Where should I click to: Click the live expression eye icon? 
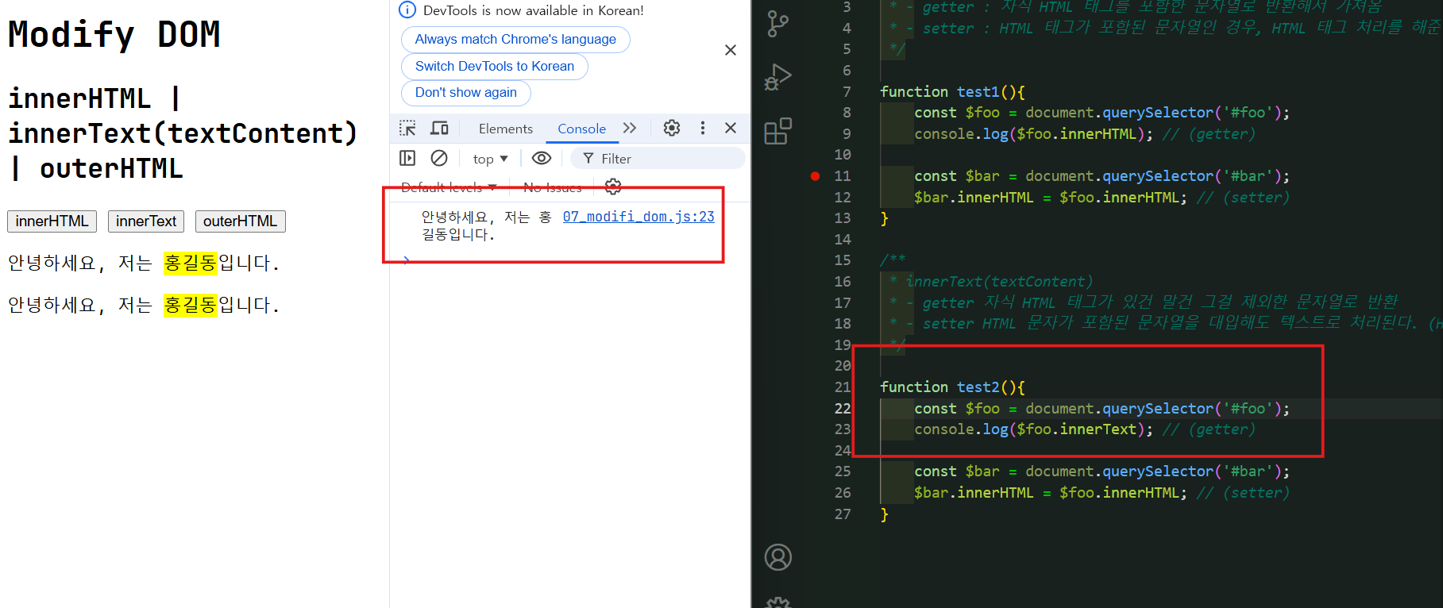541,158
